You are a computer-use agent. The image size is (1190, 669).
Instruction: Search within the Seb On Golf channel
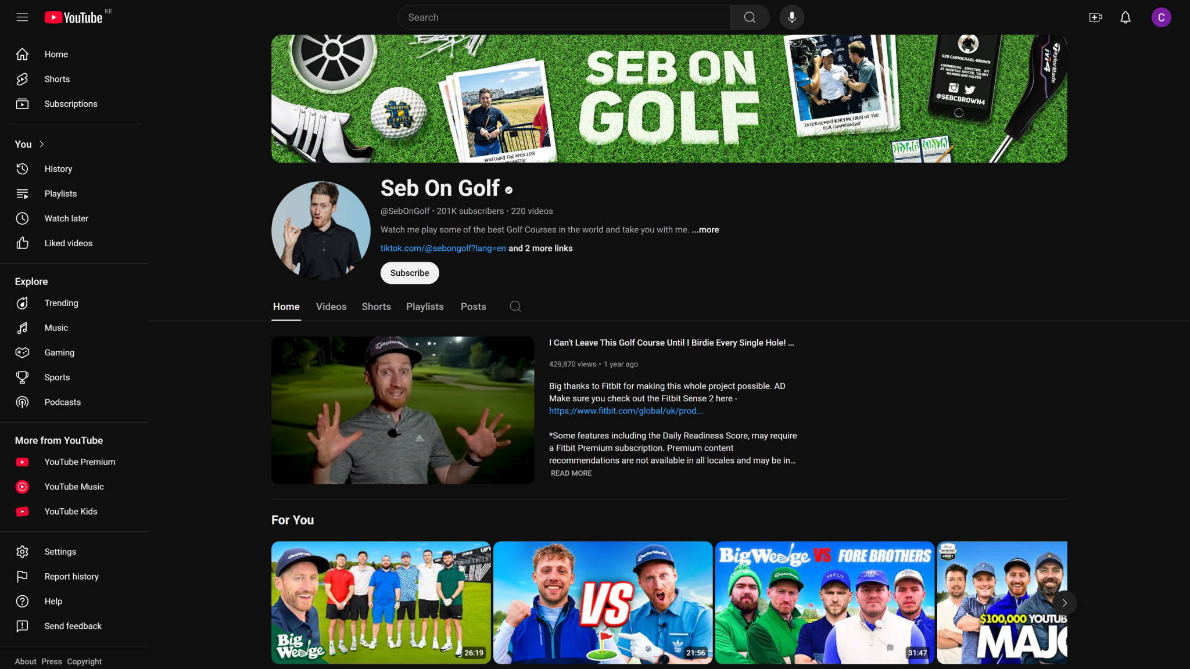point(515,306)
